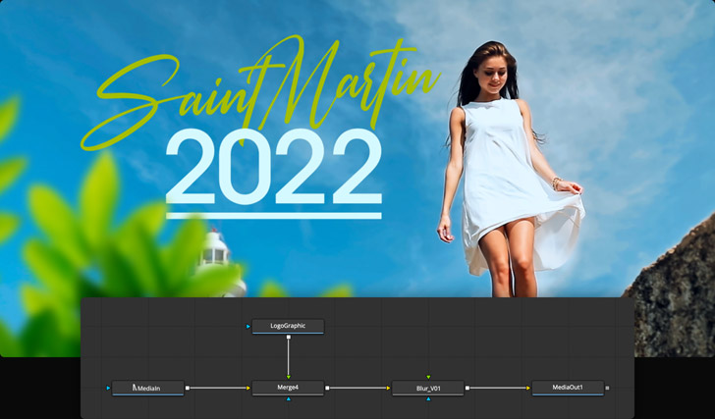715x419 pixels.
Task: Select the LogoGraphic node
Action: tap(288, 325)
